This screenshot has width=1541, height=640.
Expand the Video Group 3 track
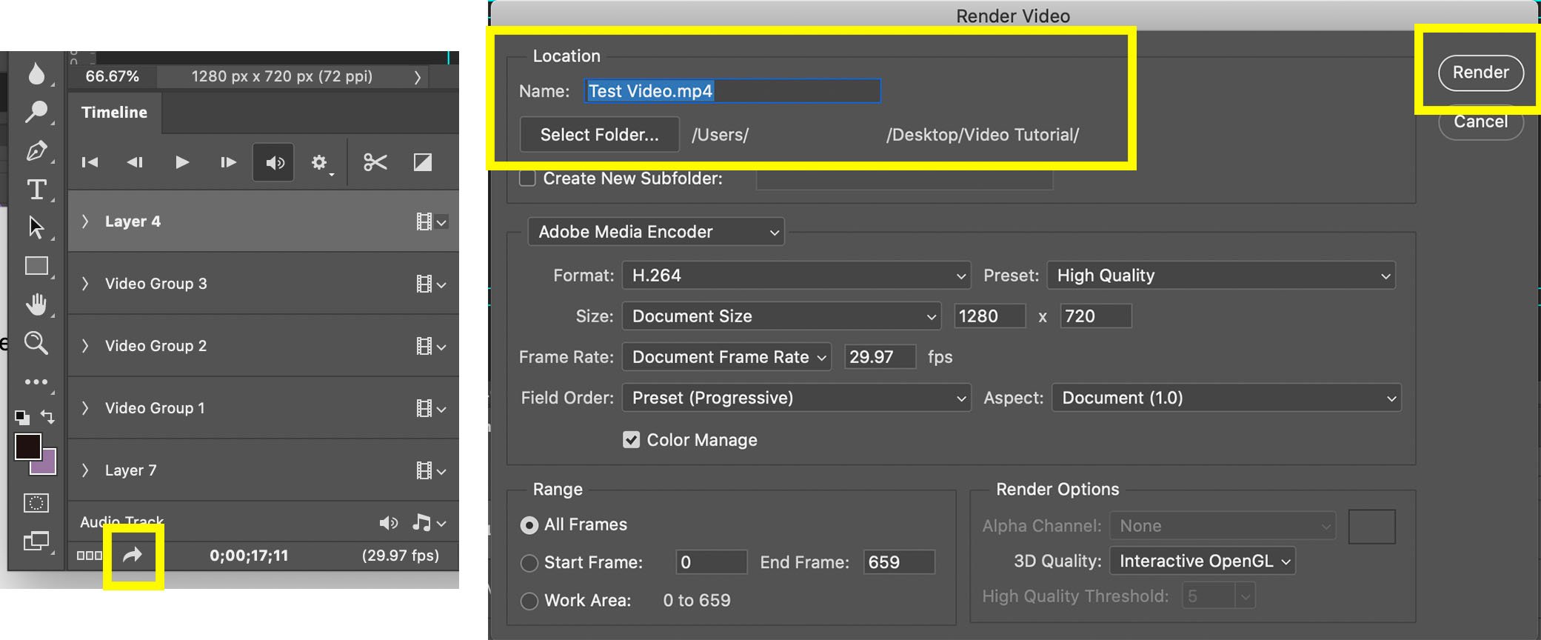(x=85, y=284)
